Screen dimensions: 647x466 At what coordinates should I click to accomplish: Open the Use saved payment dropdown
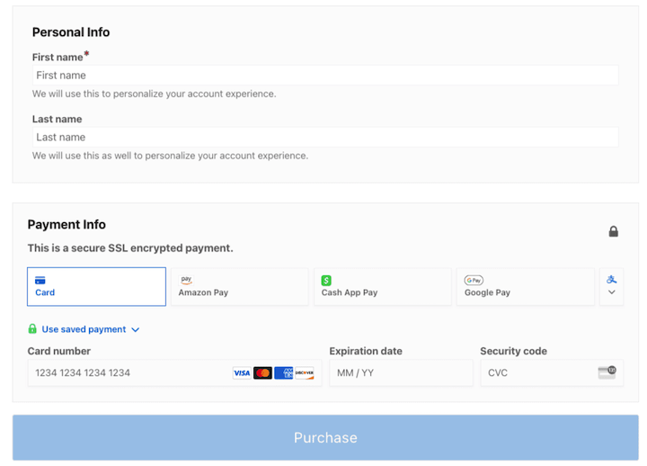coord(90,329)
